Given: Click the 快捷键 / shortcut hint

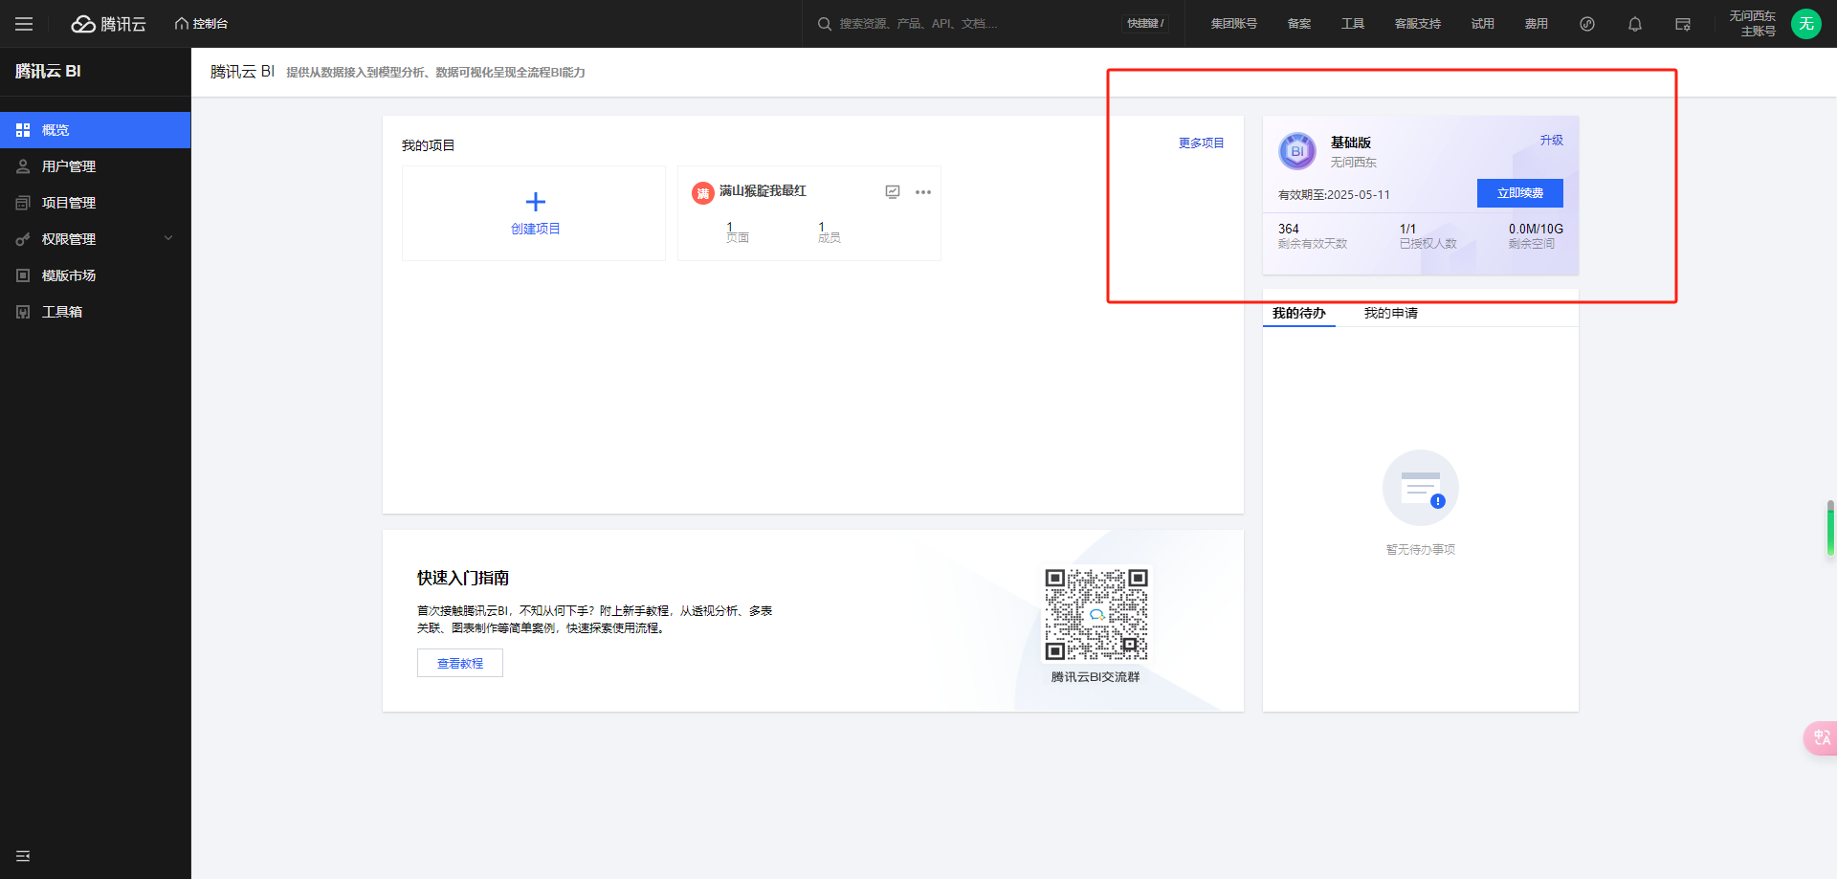Looking at the screenshot, I should pos(1145,24).
